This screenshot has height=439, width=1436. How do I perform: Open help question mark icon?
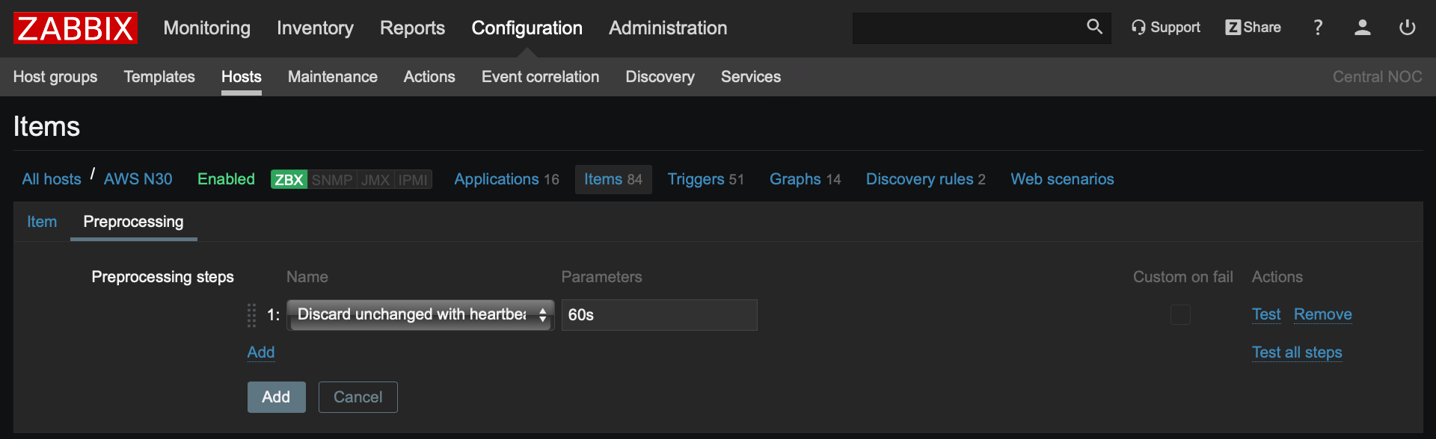point(1318,28)
